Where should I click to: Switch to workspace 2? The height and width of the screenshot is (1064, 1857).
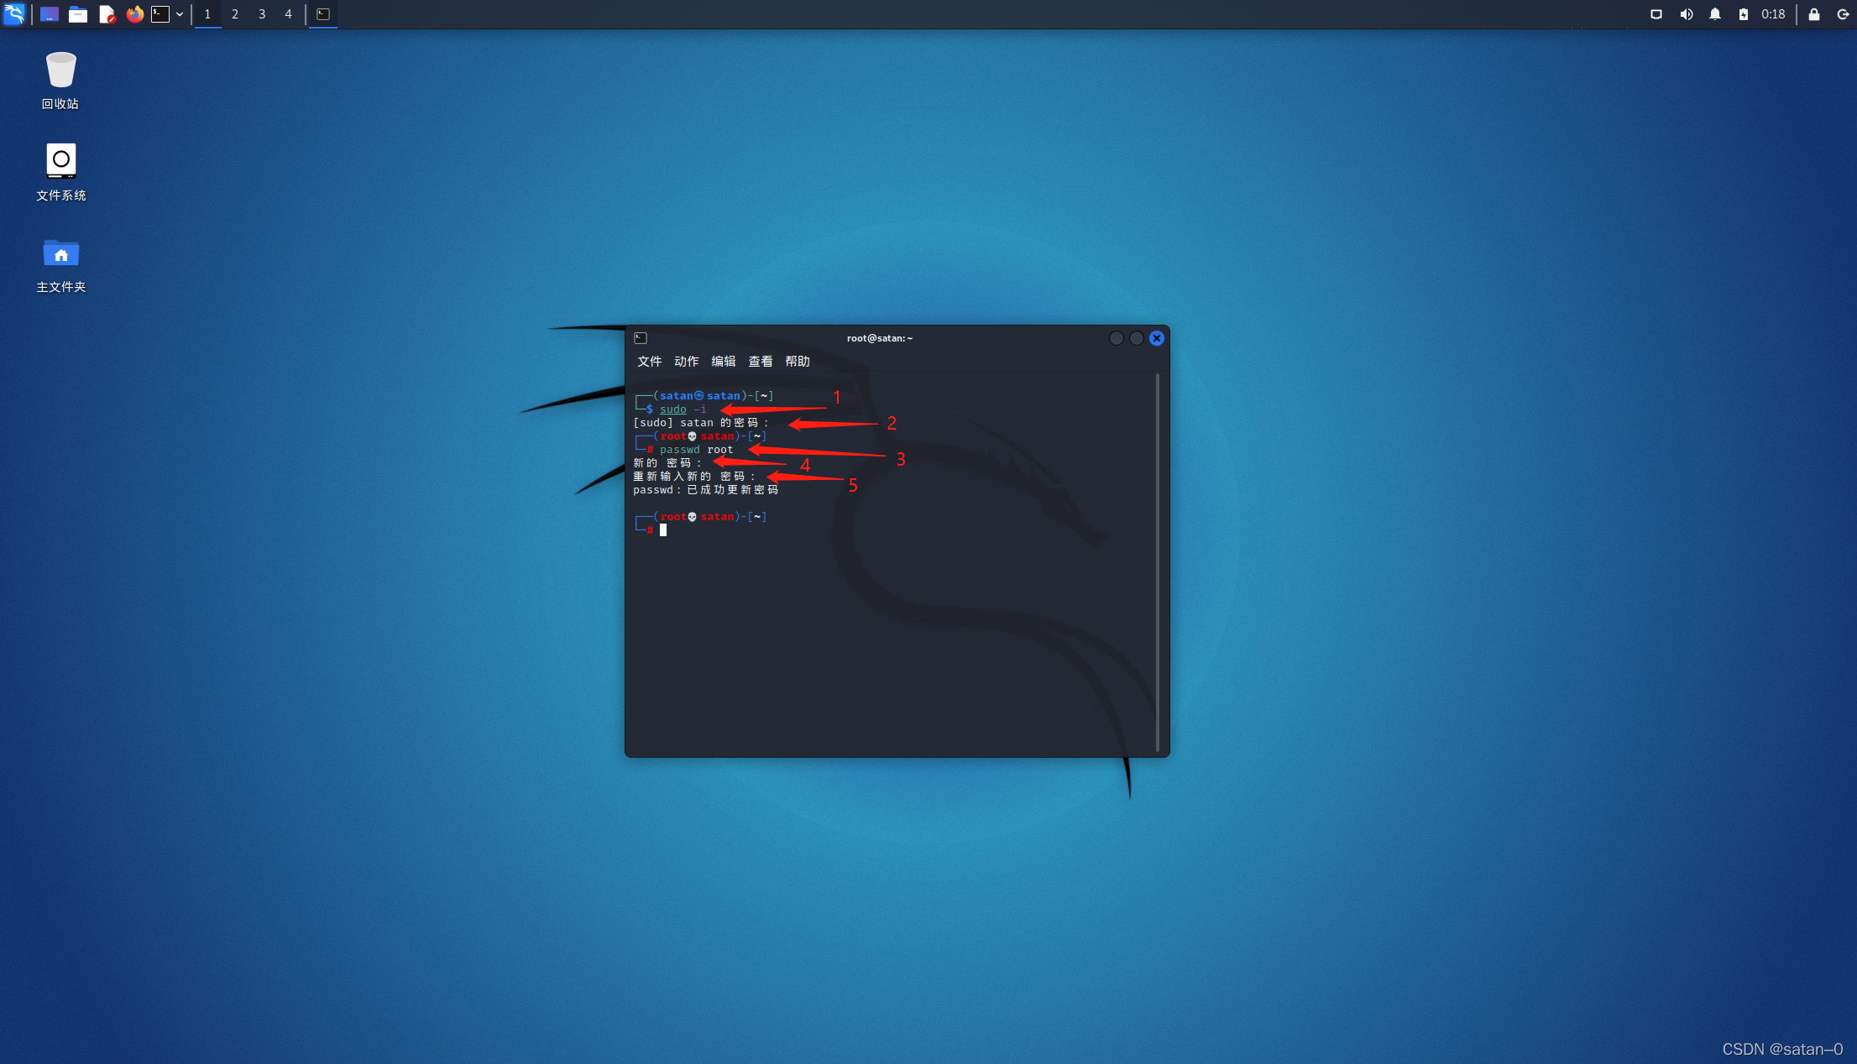(x=235, y=13)
